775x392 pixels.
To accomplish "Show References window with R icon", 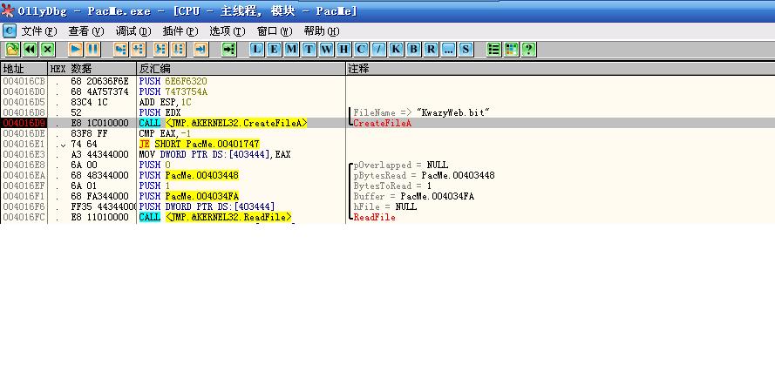I will (431, 49).
